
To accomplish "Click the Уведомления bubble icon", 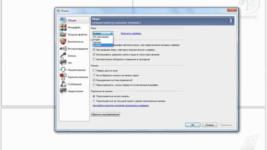I will tap(63, 91).
